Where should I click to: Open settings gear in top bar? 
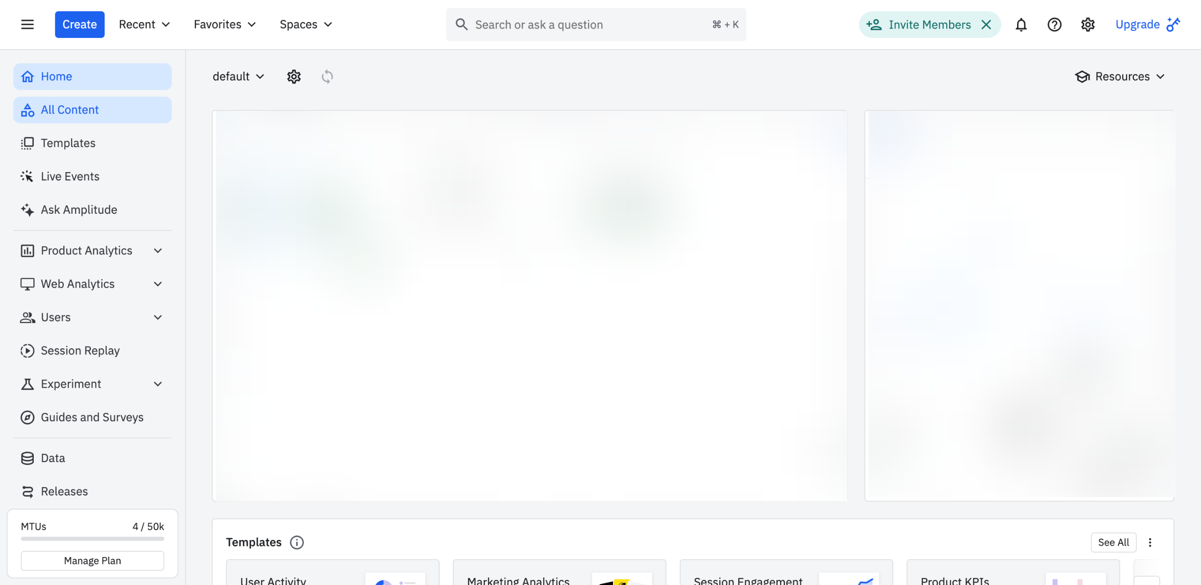point(1087,24)
